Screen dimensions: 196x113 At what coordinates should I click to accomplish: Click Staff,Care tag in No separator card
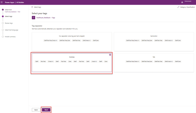tap(96, 41)
